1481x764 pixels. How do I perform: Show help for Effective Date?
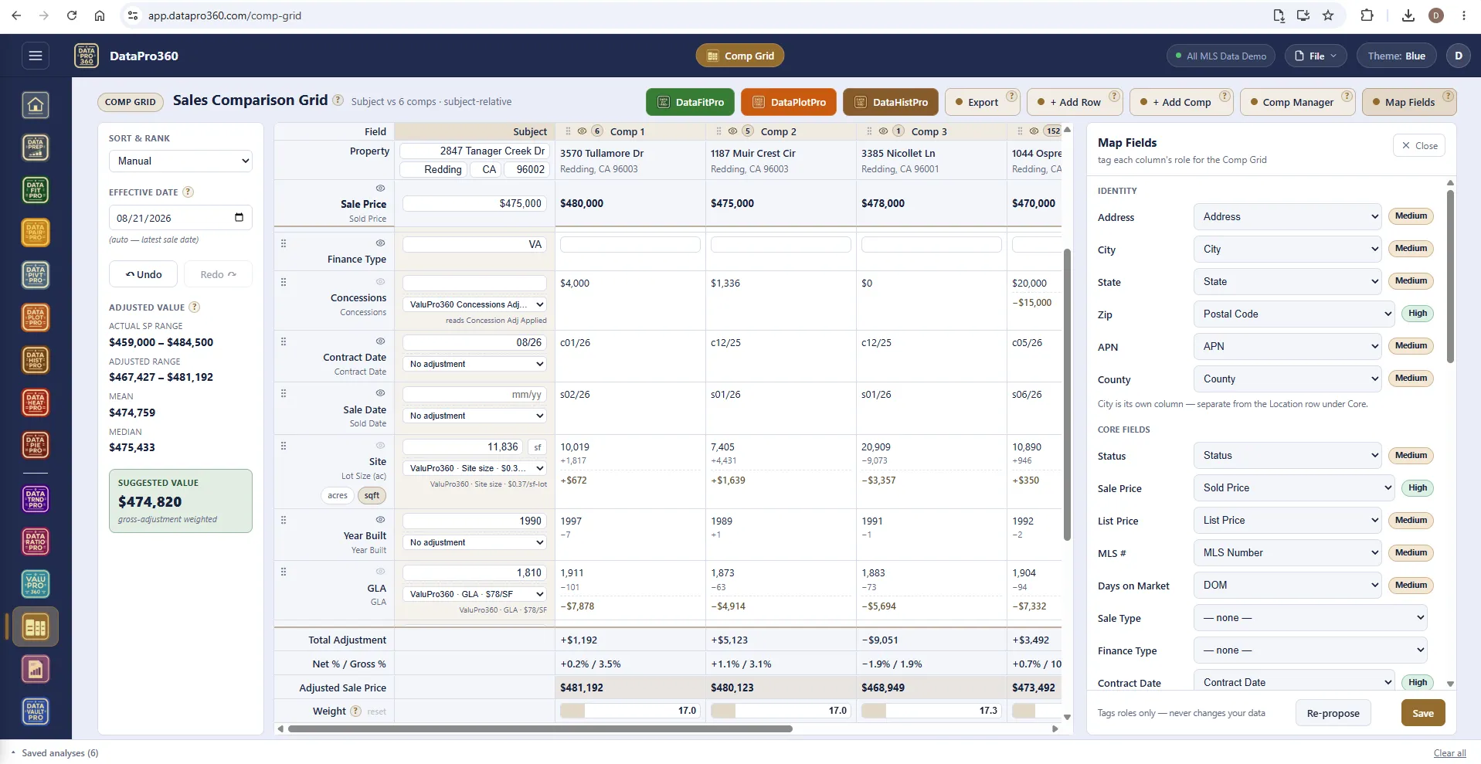click(x=188, y=192)
